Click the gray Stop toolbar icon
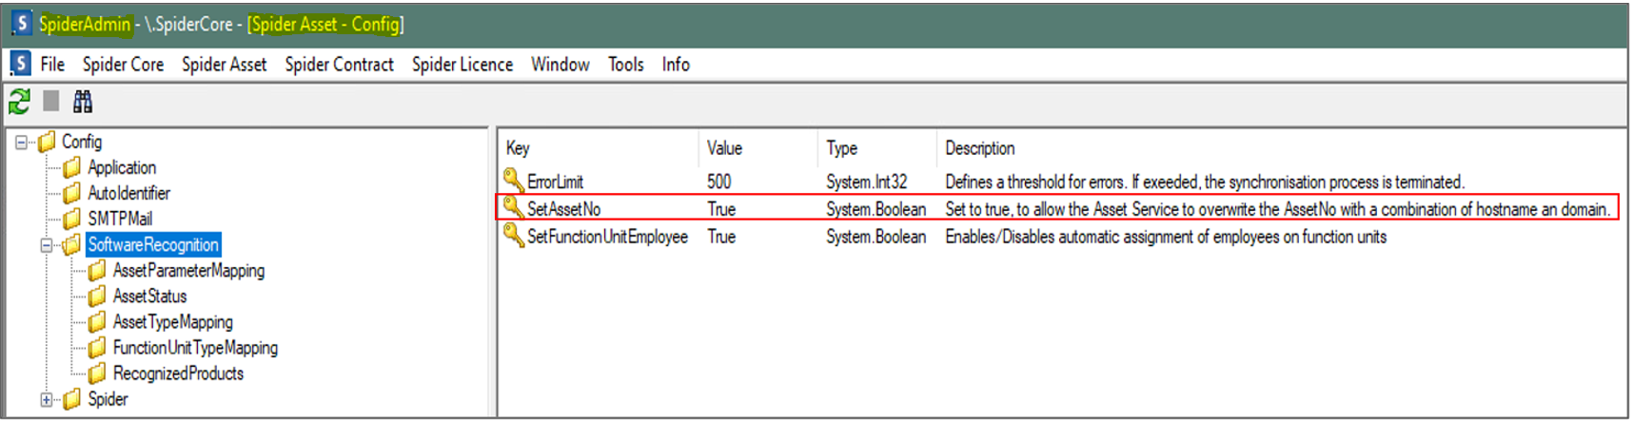Image resolution: width=1633 pixels, height=421 pixels. (x=51, y=101)
